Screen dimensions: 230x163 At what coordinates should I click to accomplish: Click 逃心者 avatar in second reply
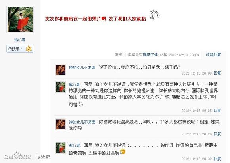coord(60,87)
